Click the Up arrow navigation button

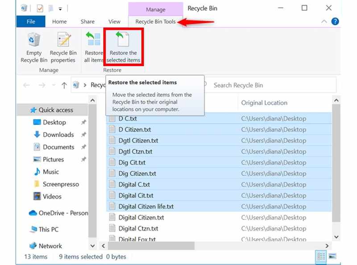[x=64, y=85]
